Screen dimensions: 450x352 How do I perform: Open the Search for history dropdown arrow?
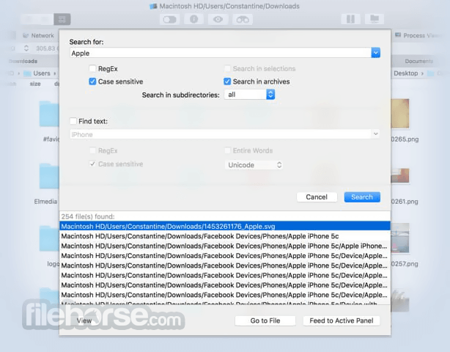pyautogui.click(x=375, y=53)
